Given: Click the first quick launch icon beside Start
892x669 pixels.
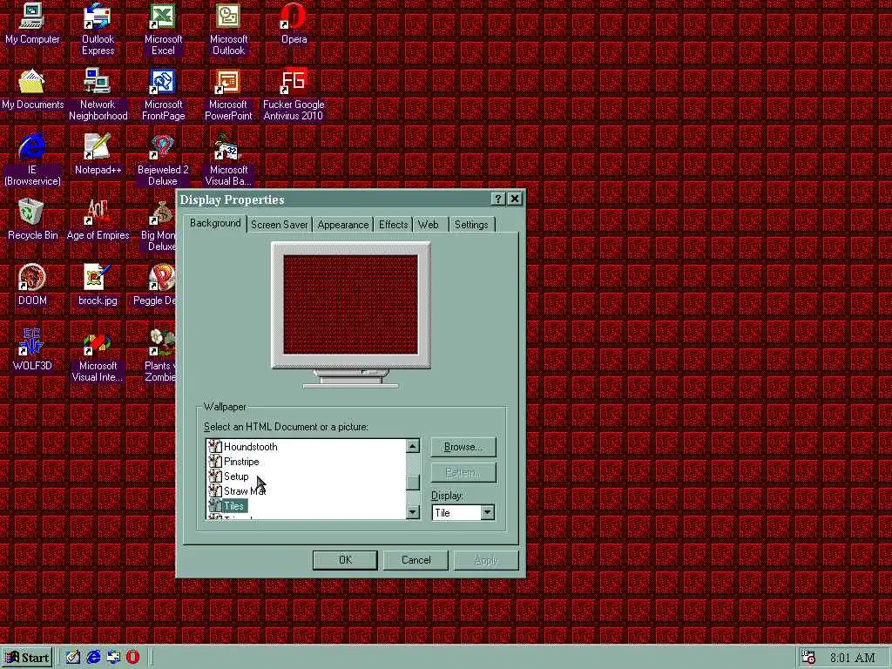Looking at the screenshot, I should coord(73,657).
